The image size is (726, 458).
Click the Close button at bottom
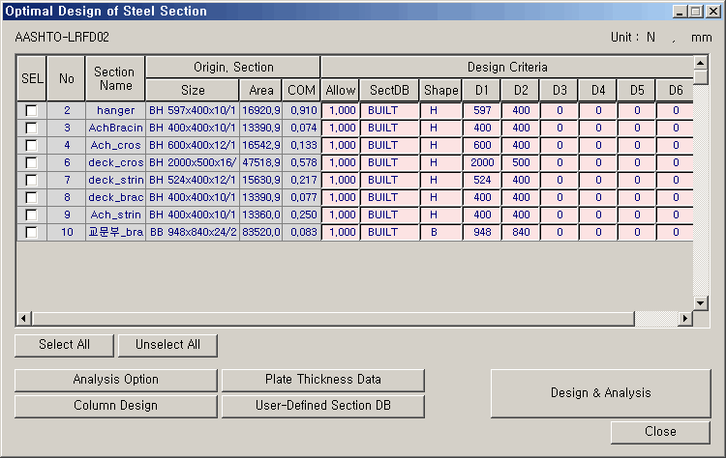pos(660,432)
